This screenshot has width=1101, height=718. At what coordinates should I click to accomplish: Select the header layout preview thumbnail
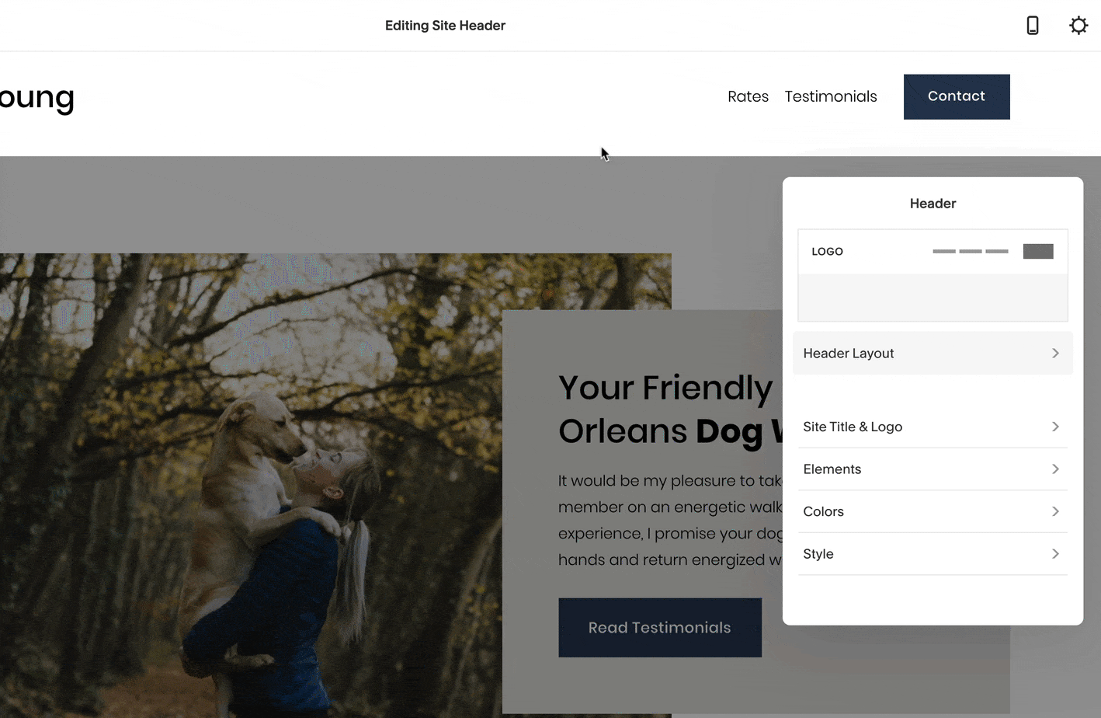[x=933, y=275]
